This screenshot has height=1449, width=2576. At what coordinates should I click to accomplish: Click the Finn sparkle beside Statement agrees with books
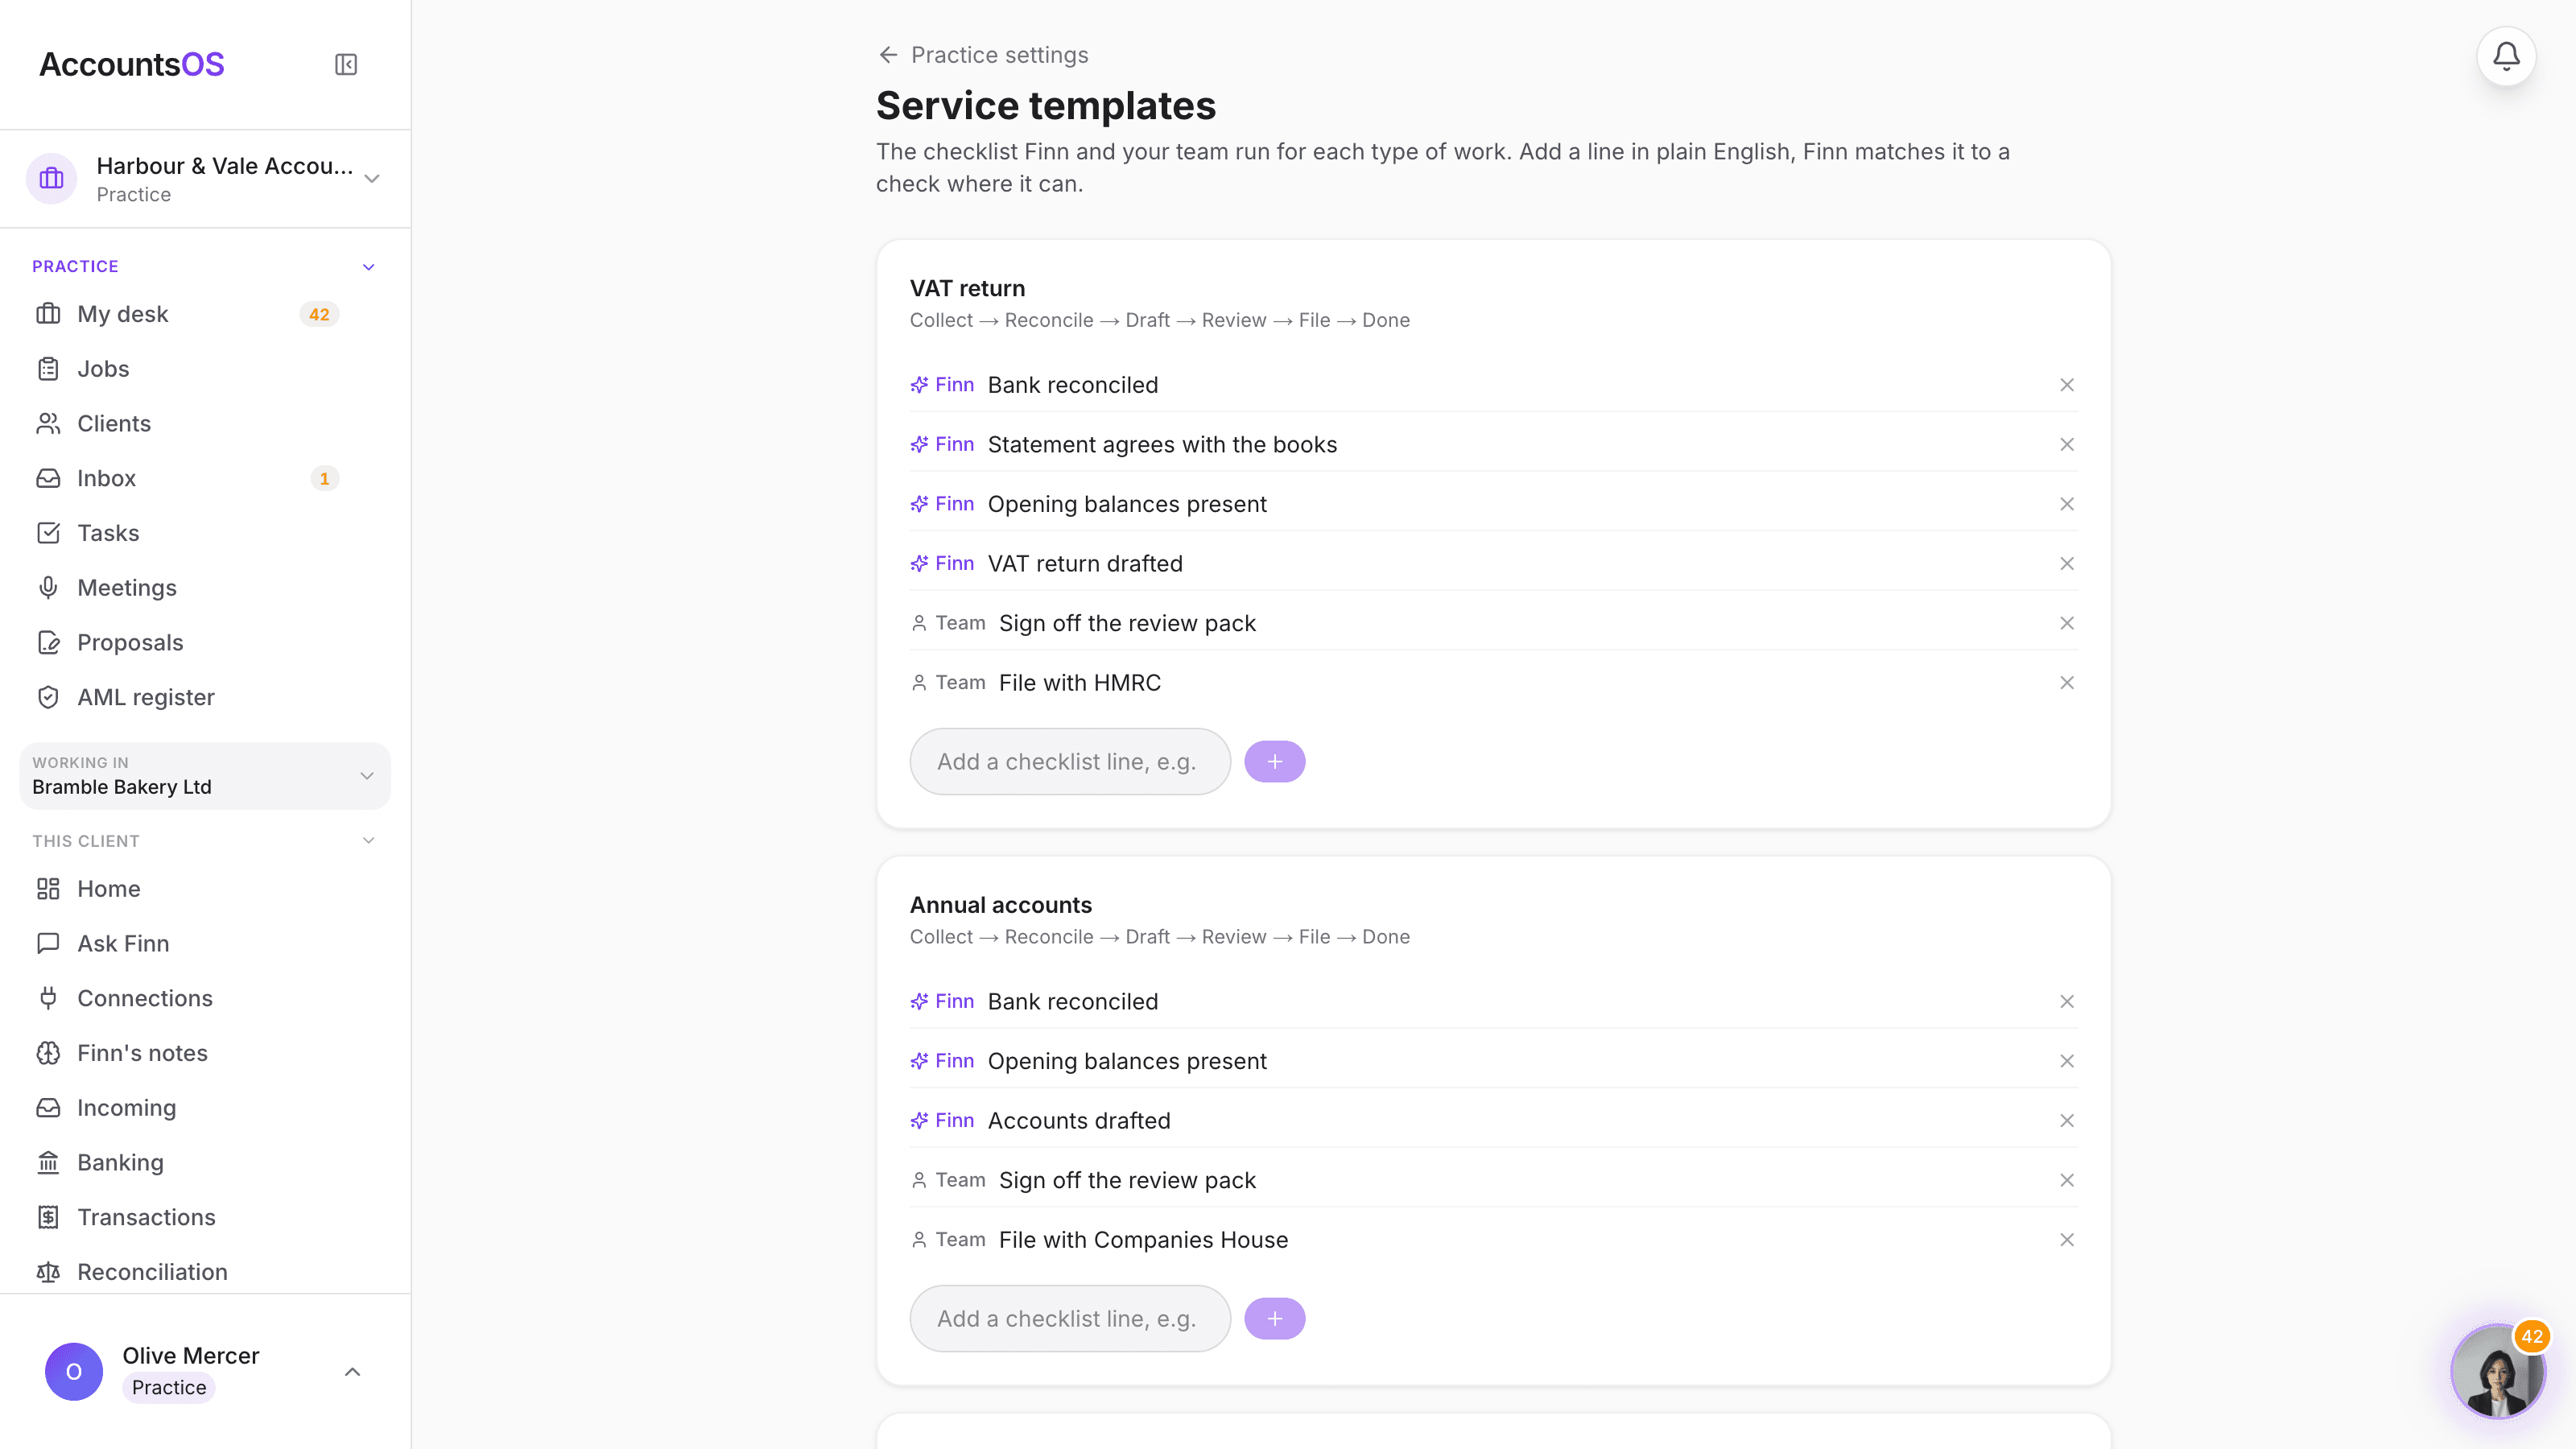[x=919, y=445]
